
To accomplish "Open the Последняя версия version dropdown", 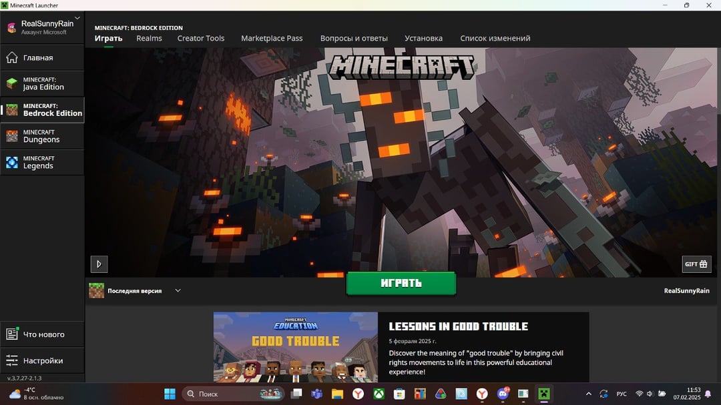I will point(178,290).
